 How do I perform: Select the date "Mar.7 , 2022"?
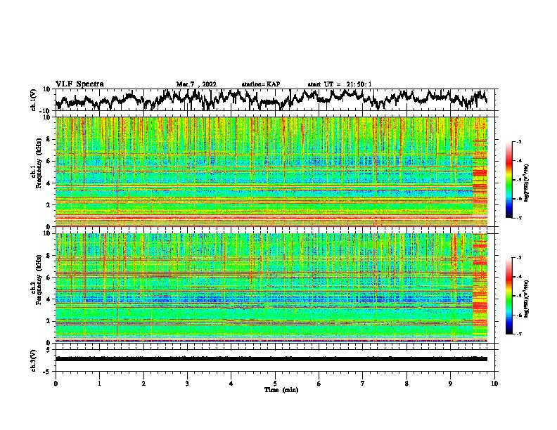point(196,84)
